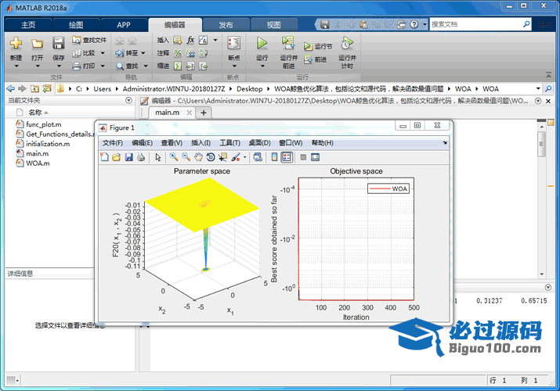Click Zoom In tool in Figure 1
560x391 pixels.
tap(174, 157)
